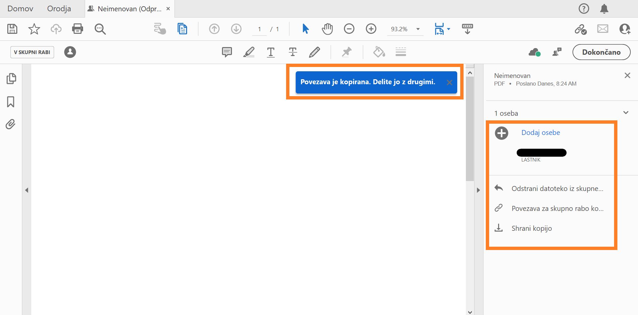
Task: Open fit page options dropdown
Action: pyautogui.click(x=449, y=29)
